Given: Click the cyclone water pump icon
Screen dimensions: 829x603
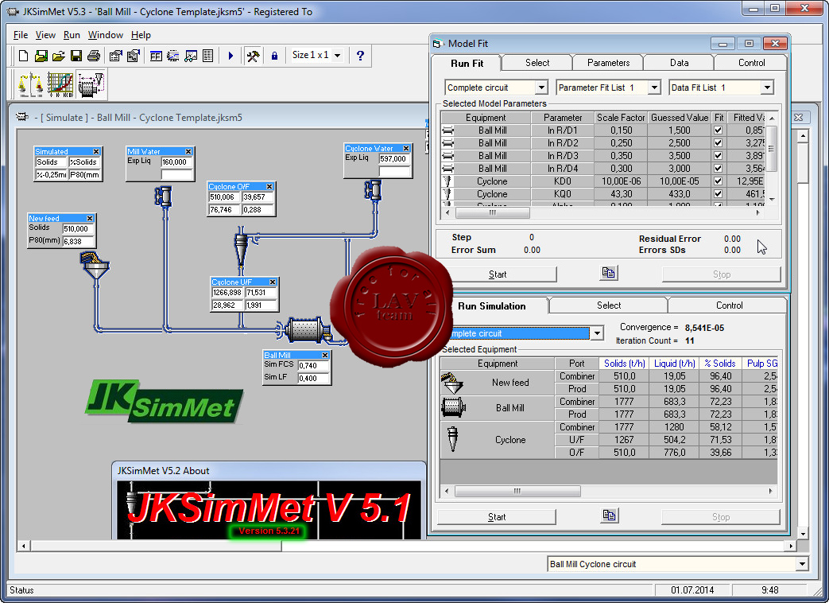Looking at the screenshot, I should (373, 190).
